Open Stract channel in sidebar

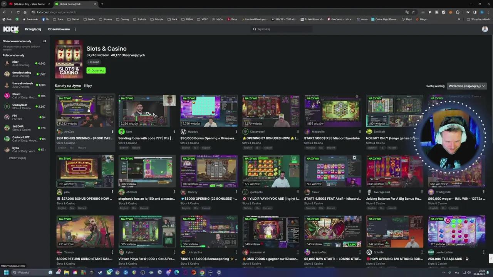click(25, 96)
